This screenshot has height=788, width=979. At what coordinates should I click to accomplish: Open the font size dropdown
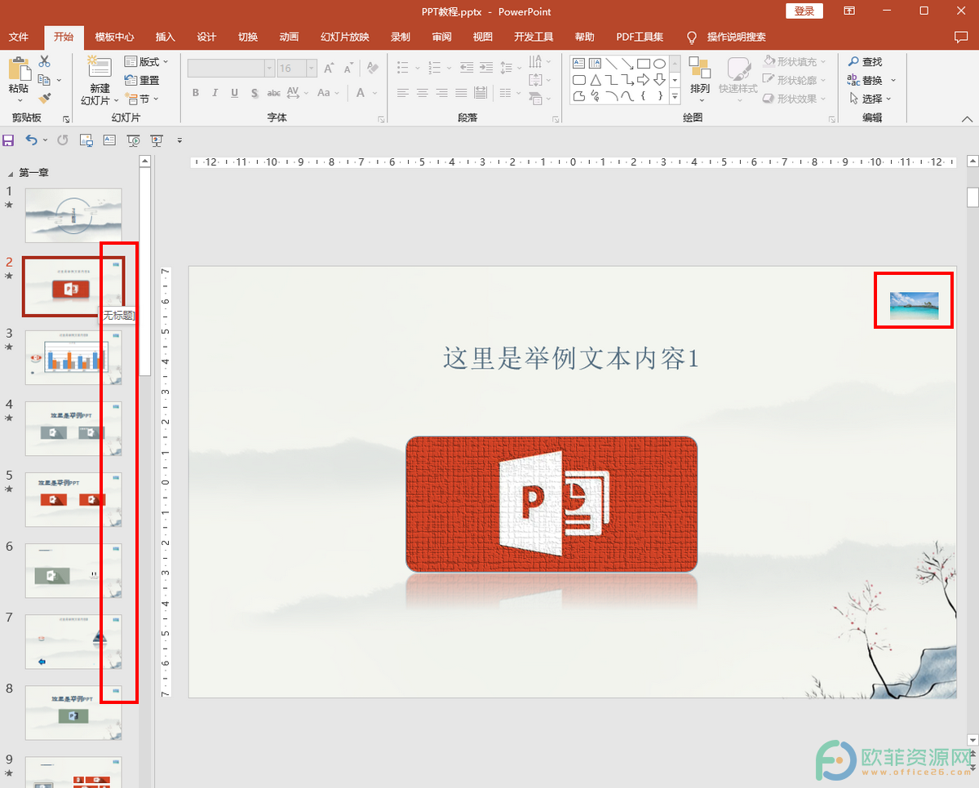tap(310, 69)
